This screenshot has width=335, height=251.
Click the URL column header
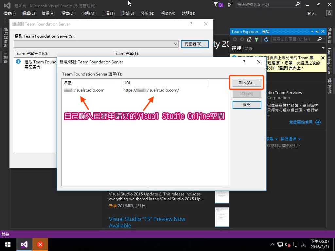pos(165,83)
